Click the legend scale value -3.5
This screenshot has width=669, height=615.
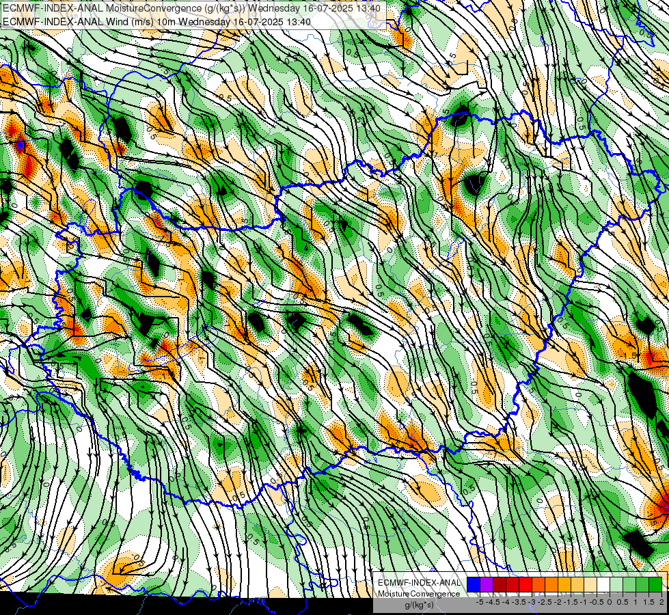point(519,602)
